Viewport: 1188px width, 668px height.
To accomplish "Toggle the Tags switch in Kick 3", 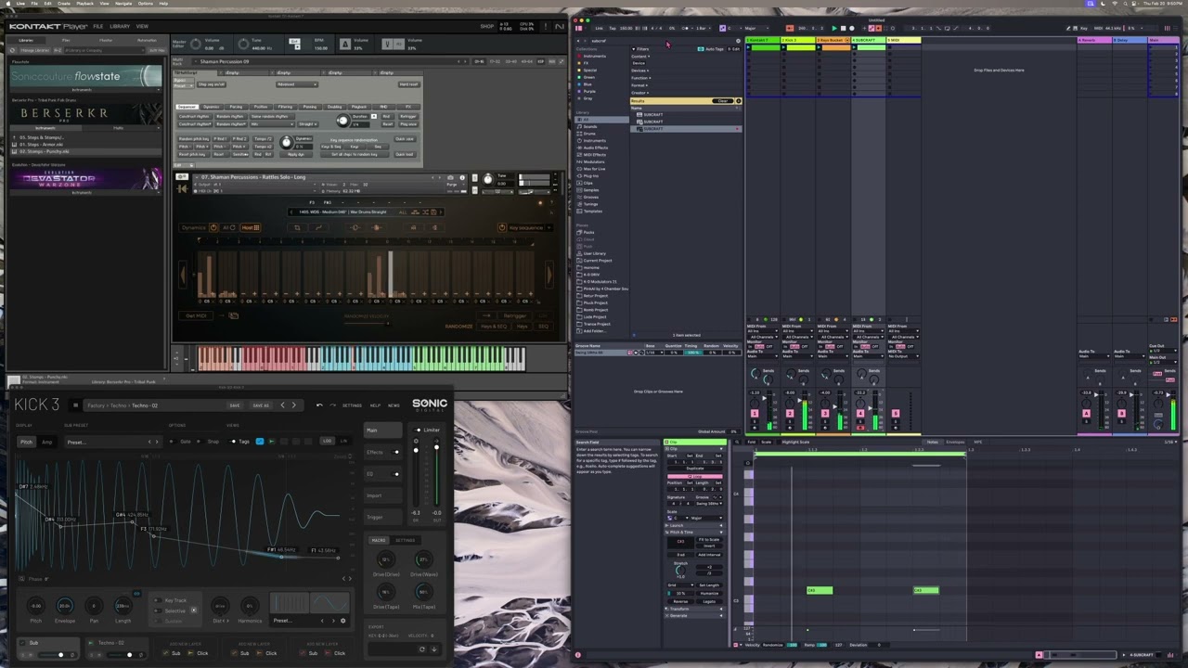I will 232,442.
